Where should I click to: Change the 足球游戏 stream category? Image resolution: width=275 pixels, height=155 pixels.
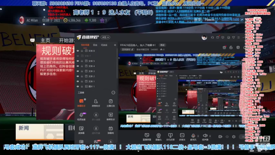pos(128,50)
